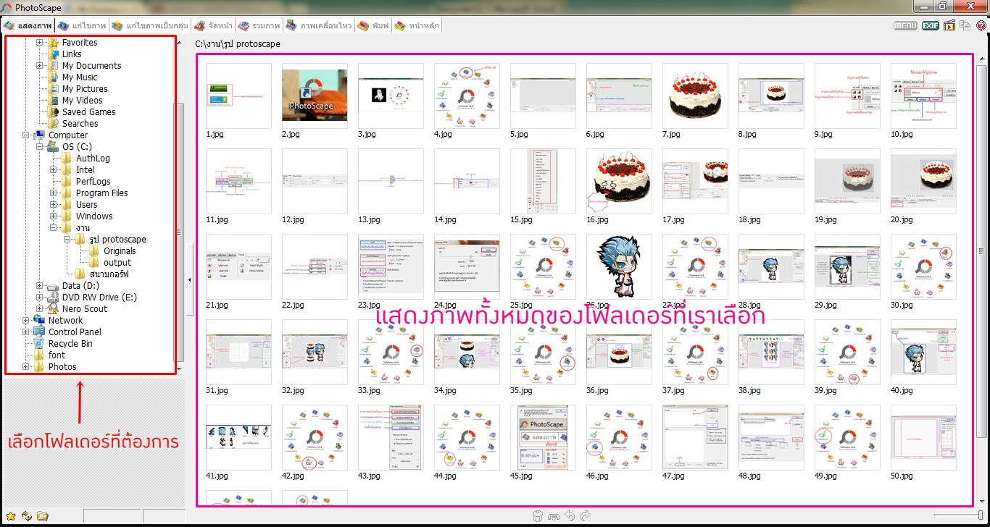Select the PhotoScape shortcut thumbnail 2.jpg
This screenshot has height=527, width=990.
315,96
